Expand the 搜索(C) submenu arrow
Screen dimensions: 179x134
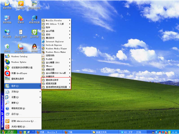coord(40,103)
